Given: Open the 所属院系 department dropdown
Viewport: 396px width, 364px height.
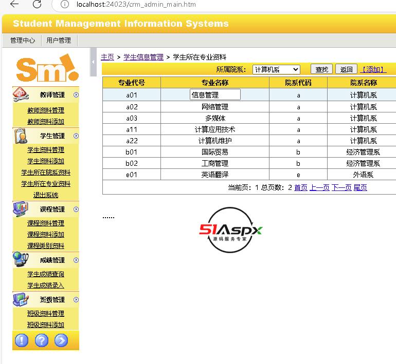Looking at the screenshot, I should coord(276,69).
